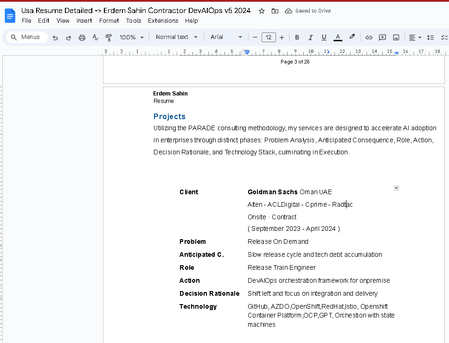Decrease the font size
The height and width of the screenshot is (343, 449).
coord(255,38)
